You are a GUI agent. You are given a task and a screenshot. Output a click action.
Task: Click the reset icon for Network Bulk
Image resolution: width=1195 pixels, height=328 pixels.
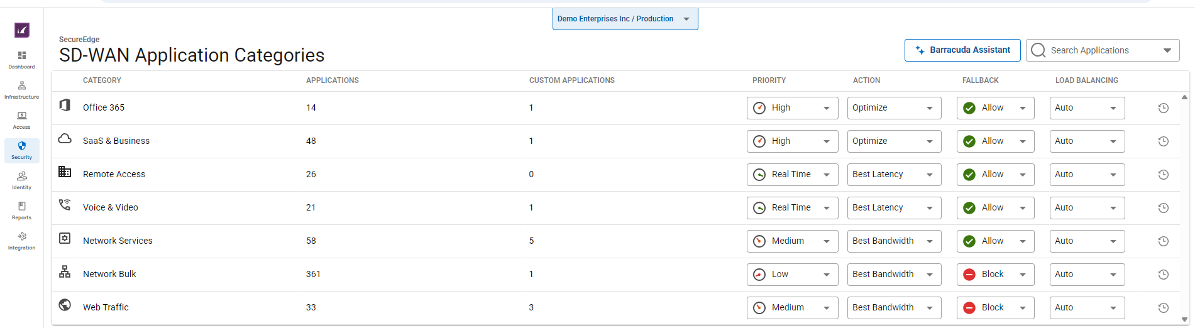tap(1163, 275)
